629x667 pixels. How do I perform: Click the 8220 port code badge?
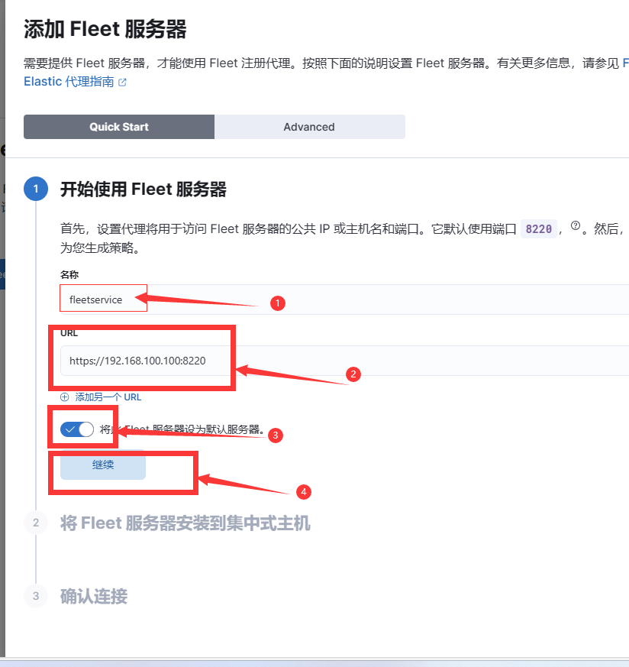pos(538,229)
